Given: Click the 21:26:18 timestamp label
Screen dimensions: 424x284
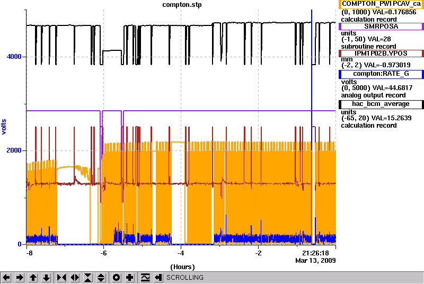Looking at the screenshot, I should [315, 253].
